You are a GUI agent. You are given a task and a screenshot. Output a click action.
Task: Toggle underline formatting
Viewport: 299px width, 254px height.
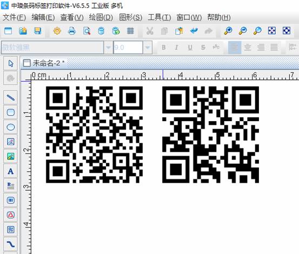pyautogui.click(x=190, y=47)
